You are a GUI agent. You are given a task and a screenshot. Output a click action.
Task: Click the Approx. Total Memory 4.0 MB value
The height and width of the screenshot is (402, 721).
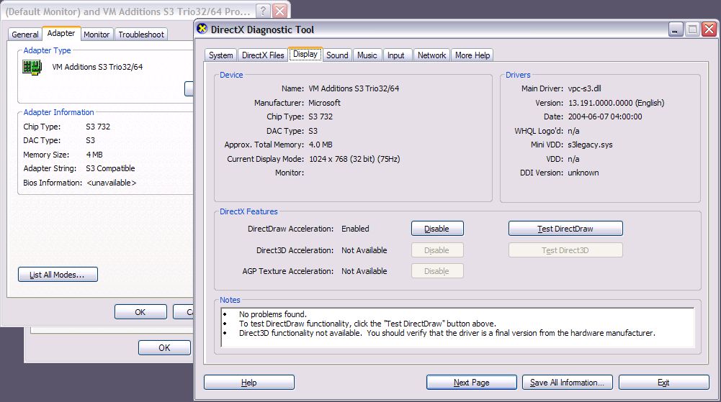click(x=321, y=145)
